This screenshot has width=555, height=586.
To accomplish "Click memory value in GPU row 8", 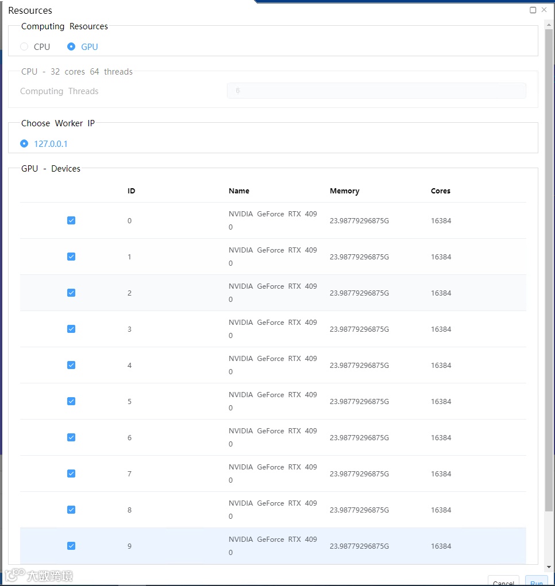I will [x=360, y=510].
